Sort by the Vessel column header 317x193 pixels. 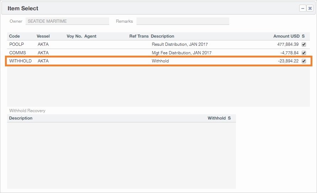pyautogui.click(x=43, y=36)
